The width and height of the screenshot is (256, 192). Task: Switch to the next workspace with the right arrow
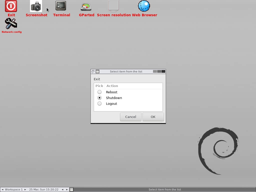[x=25, y=189]
